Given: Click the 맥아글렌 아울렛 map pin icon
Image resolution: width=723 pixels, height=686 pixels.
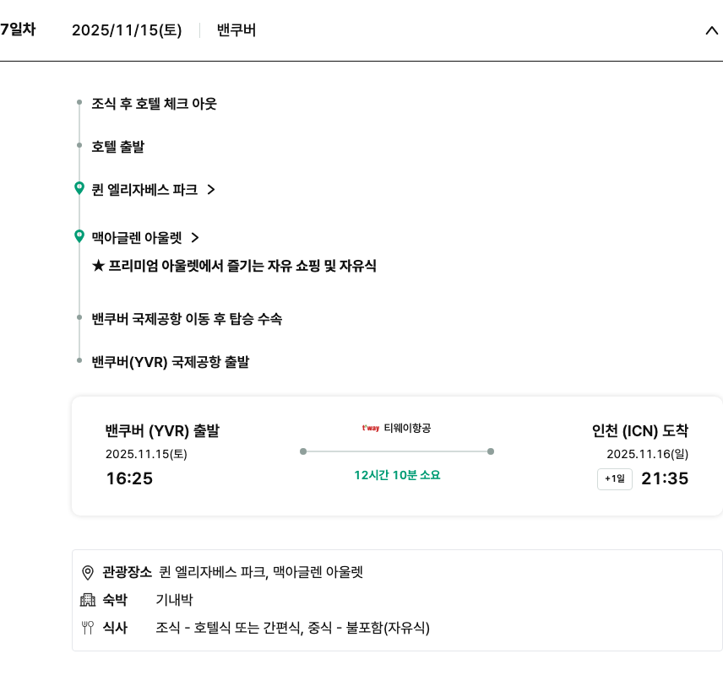Looking at the screenshot, I should tap(79, 236).
